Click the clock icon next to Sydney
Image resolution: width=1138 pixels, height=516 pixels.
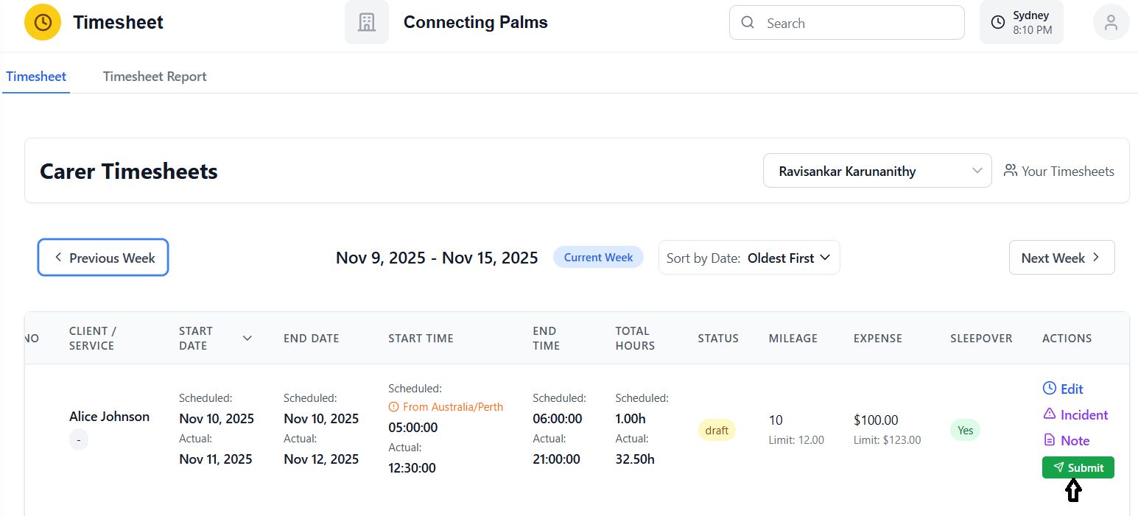pyautogui.click(x=998, y=23)
